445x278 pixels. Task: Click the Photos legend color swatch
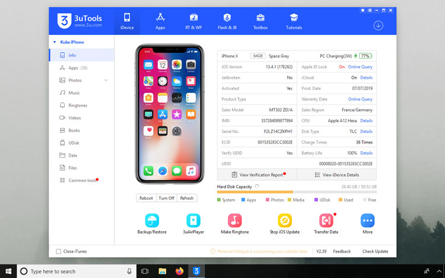pyautogui.click(x=268, y=200)
